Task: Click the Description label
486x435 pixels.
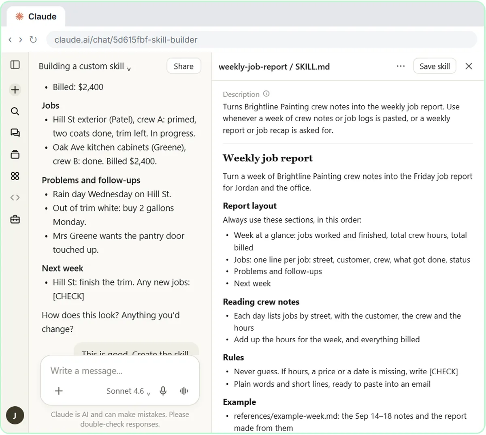Action: pyautogui.click(x=241, y=94)
